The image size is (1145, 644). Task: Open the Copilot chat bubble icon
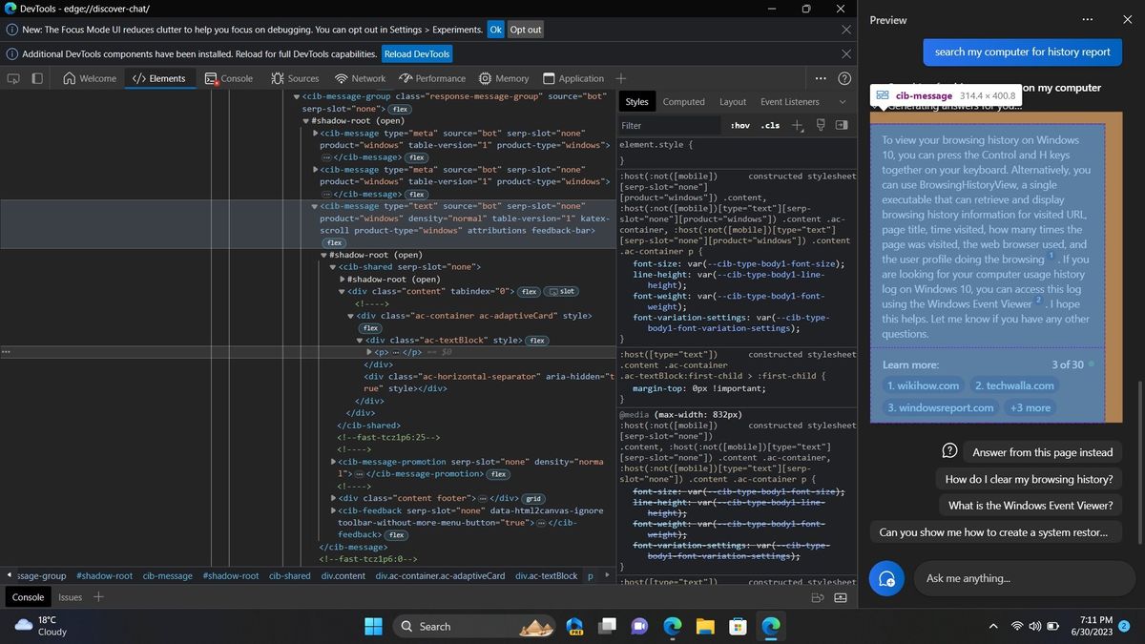885,578
